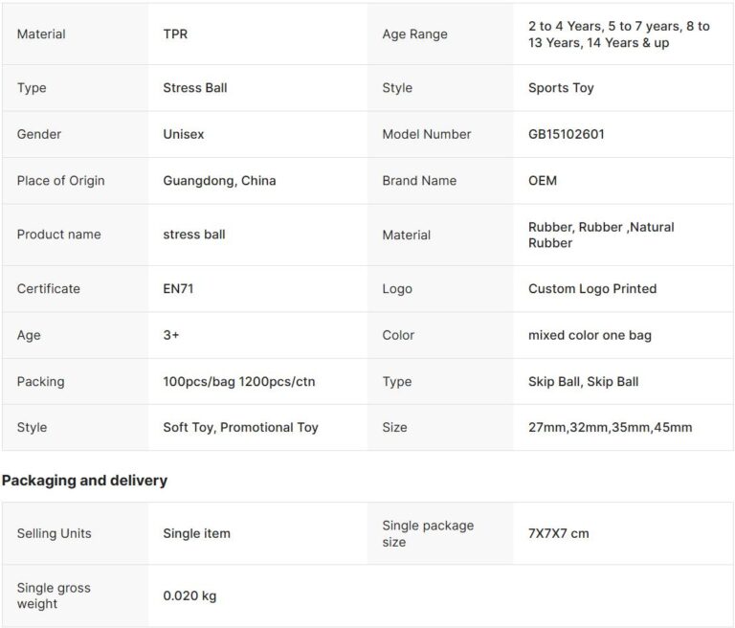The width and height of the screenshot is (735, 628).
Task: Click the Soft Toy, Promotional Toy value
Action: pyautogui.click(x=240, y=428)
